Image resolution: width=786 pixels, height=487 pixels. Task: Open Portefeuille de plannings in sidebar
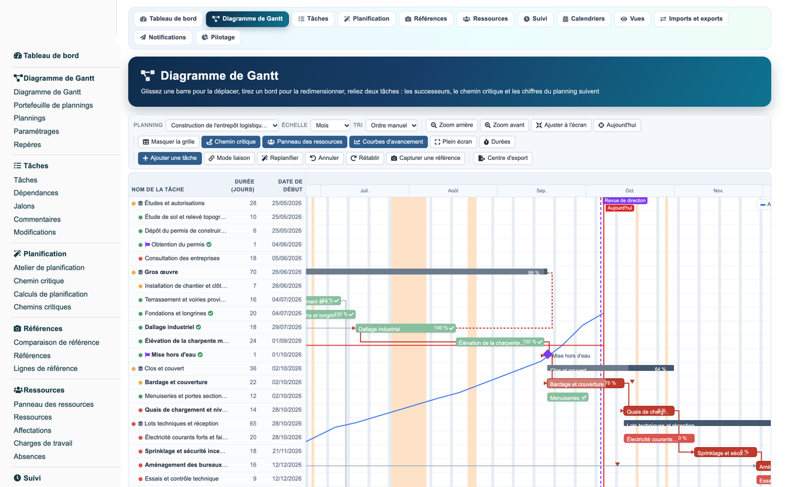(x=53, y=105)
